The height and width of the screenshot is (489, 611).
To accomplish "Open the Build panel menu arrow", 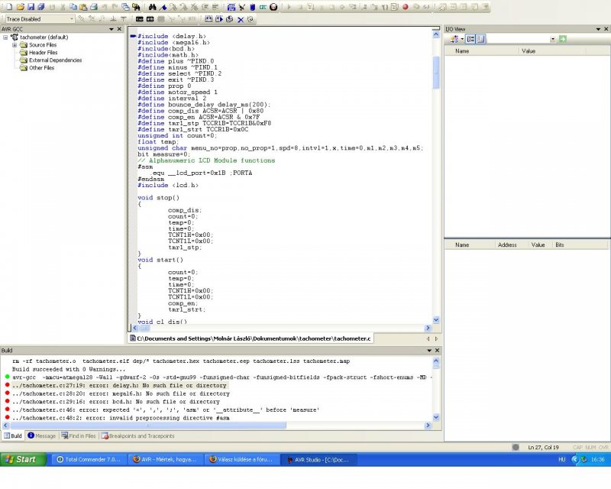I will pos(429,350).
